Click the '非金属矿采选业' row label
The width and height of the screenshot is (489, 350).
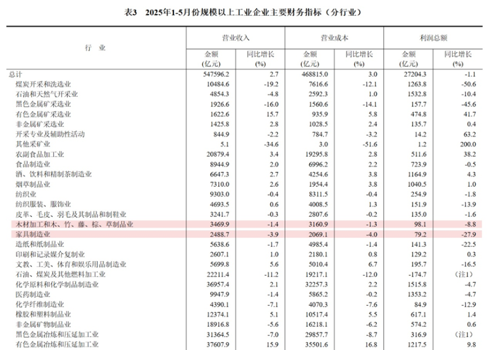click(40, 124)
